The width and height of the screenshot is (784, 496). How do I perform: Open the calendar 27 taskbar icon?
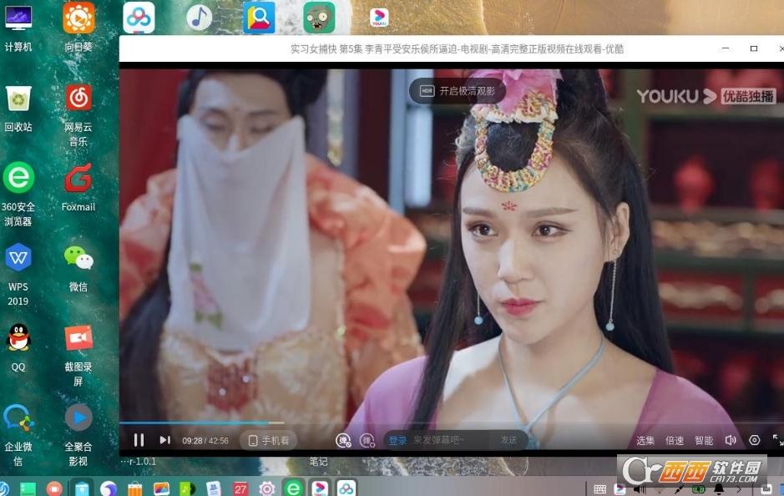(240, 488)
